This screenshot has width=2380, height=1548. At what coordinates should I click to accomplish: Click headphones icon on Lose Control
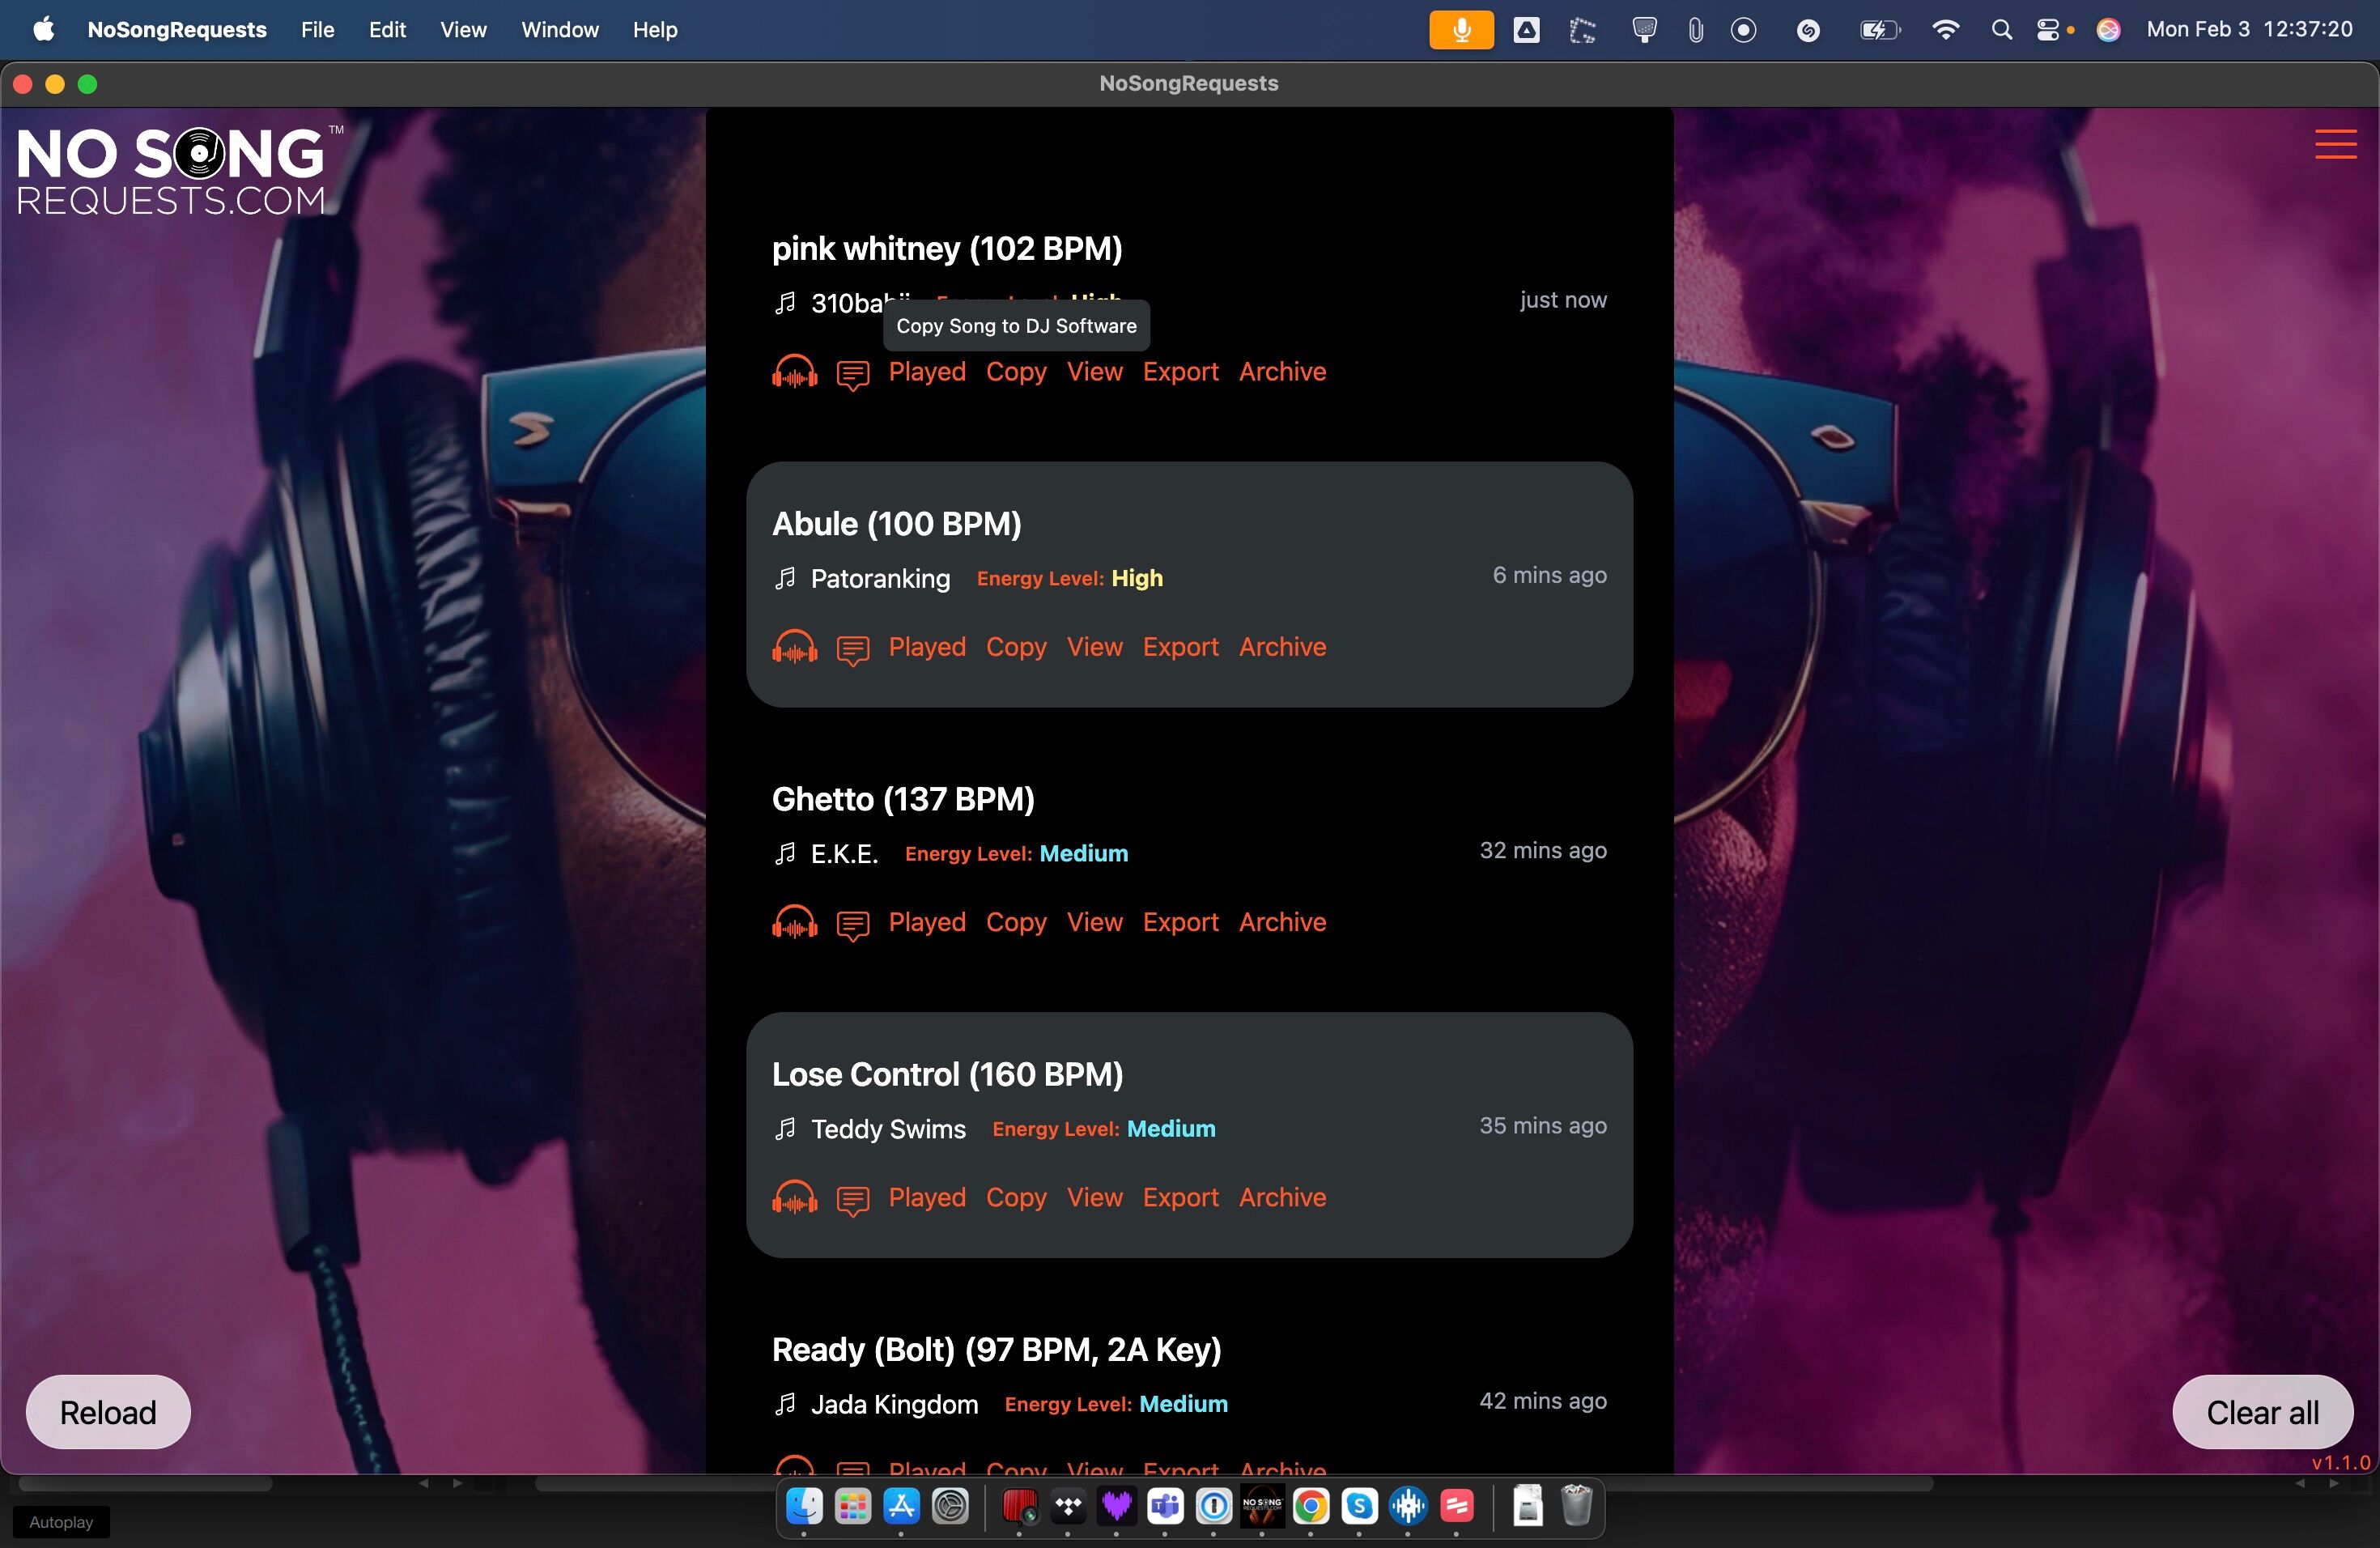coord(794,1197)
